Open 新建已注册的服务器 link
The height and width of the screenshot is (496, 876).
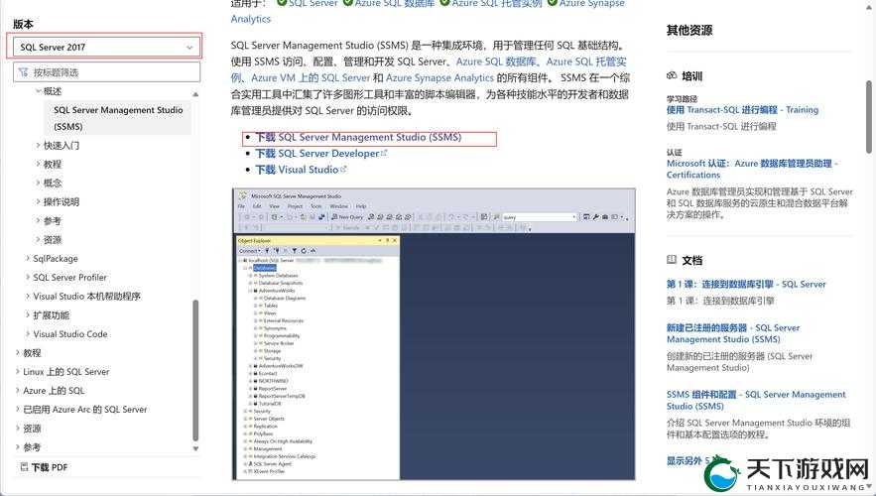tap(733, 333)
